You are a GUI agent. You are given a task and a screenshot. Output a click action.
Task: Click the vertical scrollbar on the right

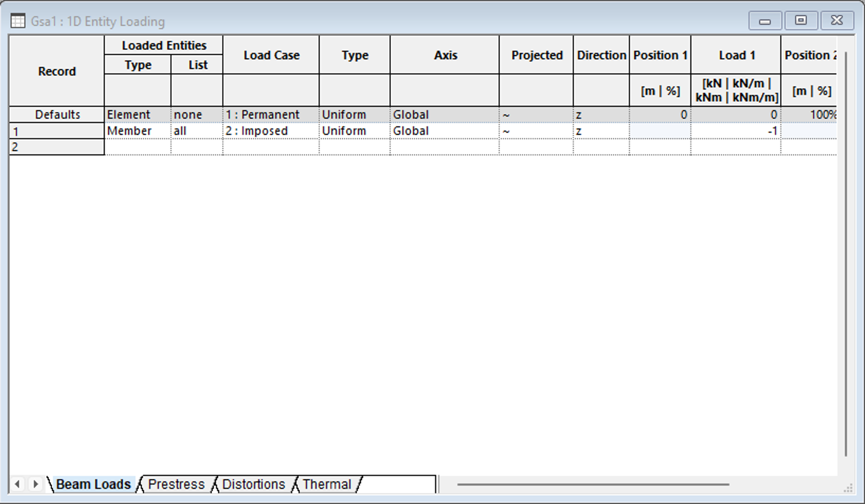tap(846, 253)
